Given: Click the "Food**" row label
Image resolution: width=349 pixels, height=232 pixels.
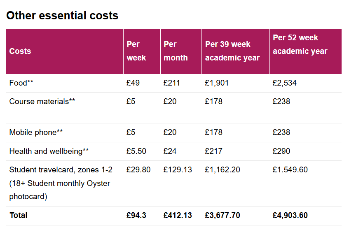Looking at the screenshot, I should click(21, 83).
